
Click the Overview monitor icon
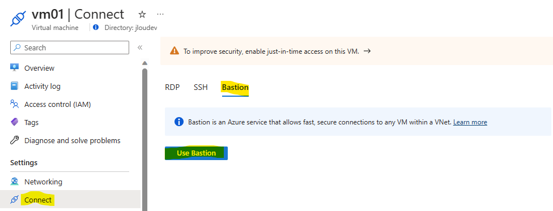pos(15,68)
